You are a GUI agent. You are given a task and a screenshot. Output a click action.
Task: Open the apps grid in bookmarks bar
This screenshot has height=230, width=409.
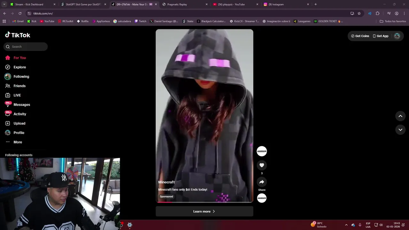pos(4,21)
